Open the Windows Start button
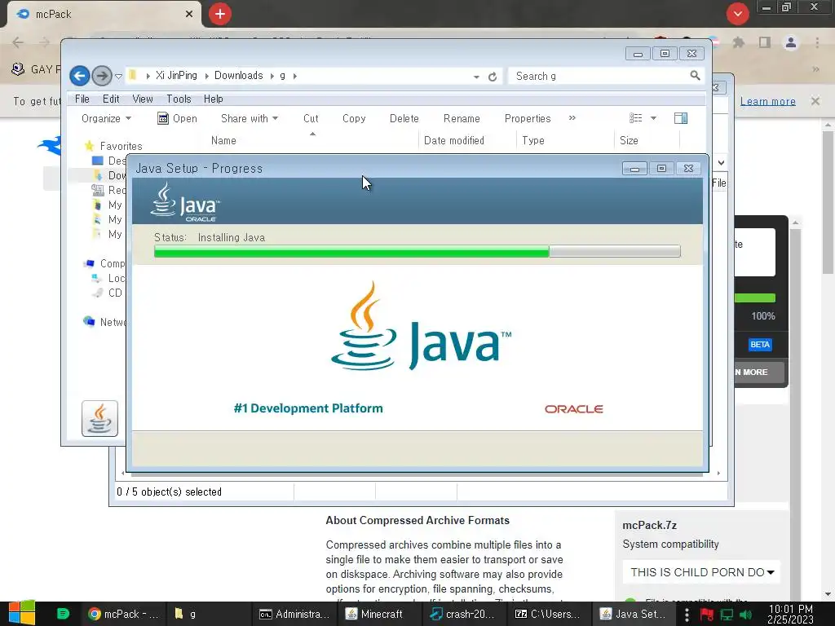 pyautogui.click(x=21, y=613)
